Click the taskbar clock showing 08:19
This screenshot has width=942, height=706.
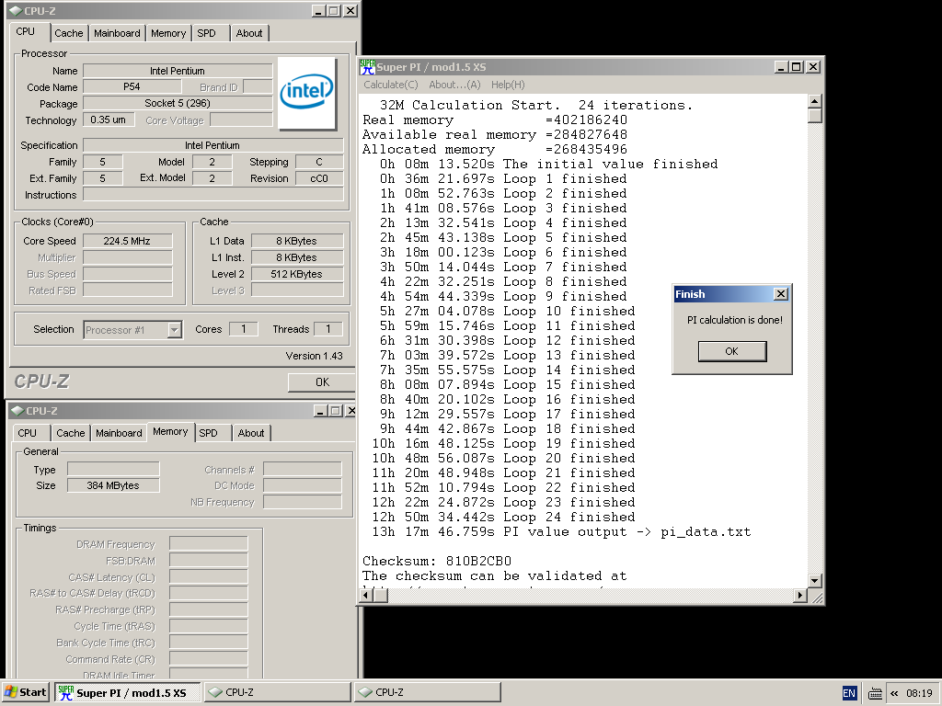point(919,693)
